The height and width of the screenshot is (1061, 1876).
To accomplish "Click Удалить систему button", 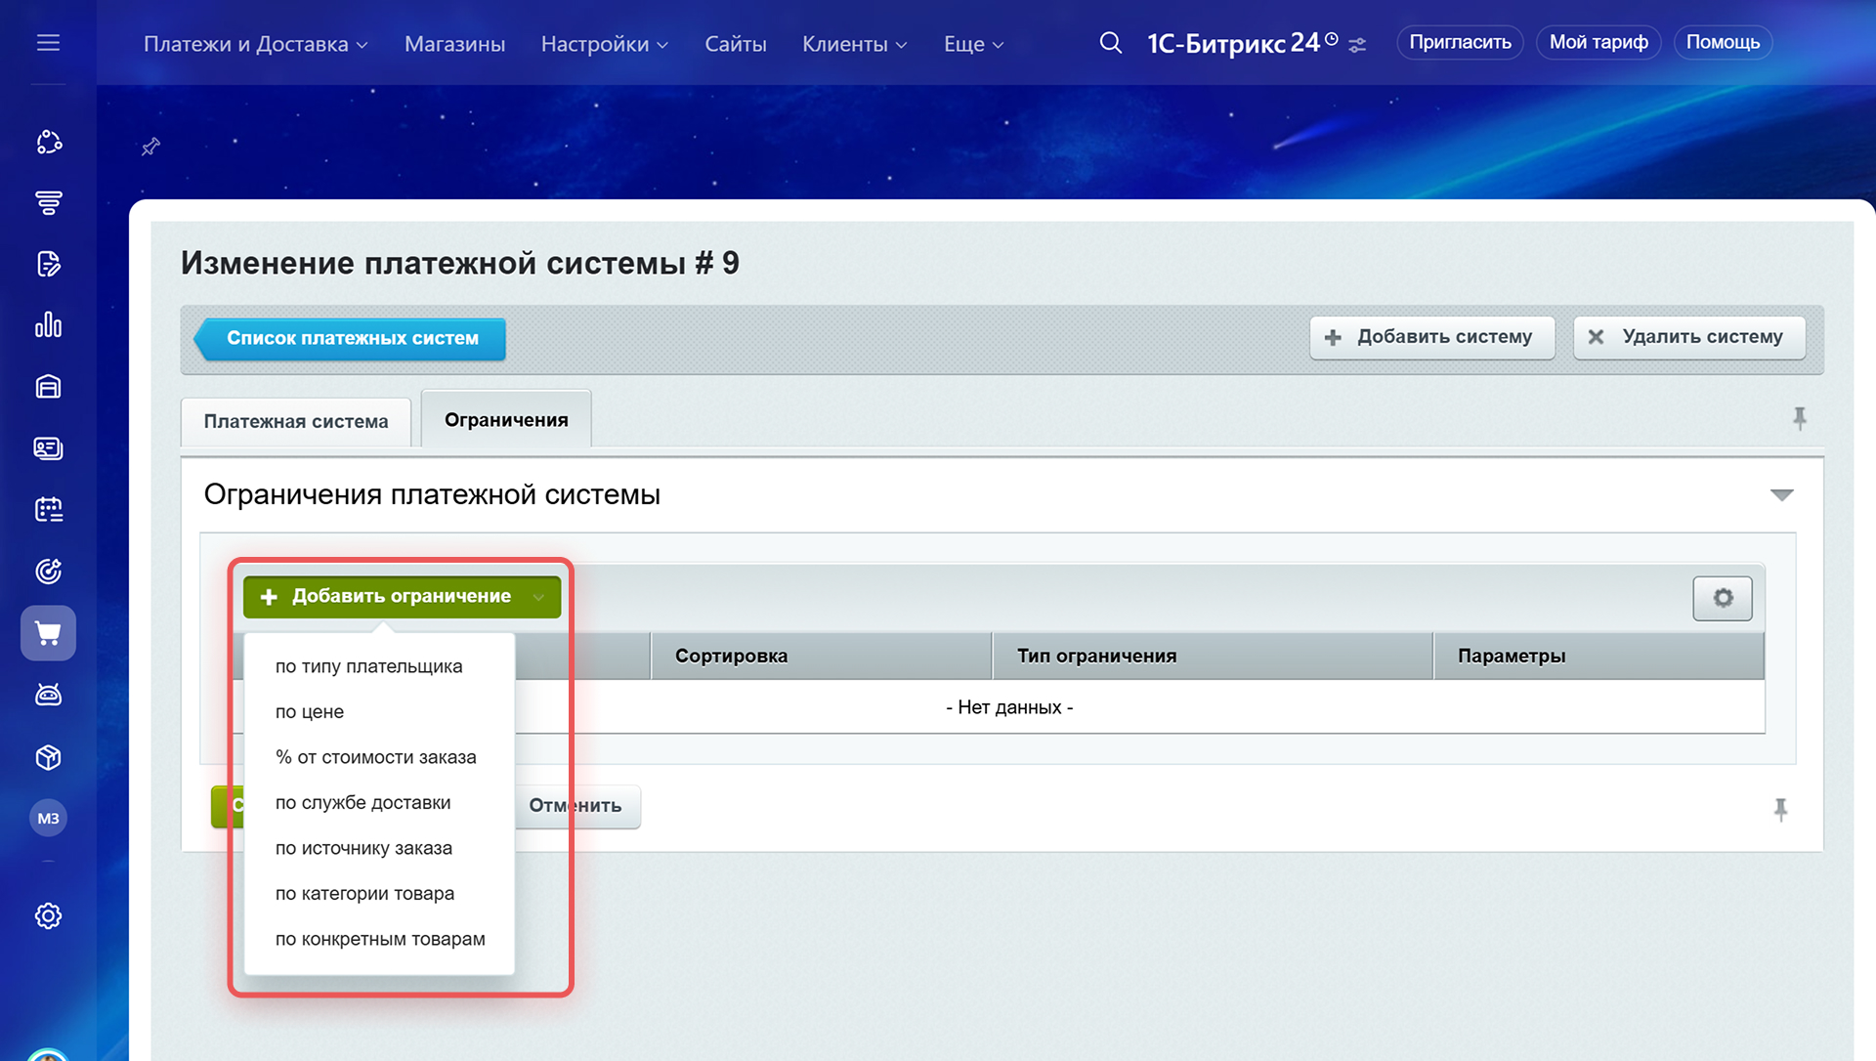I will [1688, 337].
